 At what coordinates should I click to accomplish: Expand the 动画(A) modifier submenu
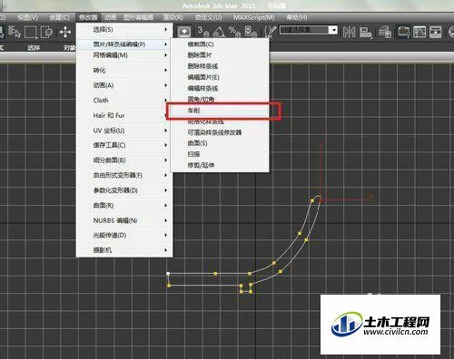pyautogui.click(x=124, y=85)
